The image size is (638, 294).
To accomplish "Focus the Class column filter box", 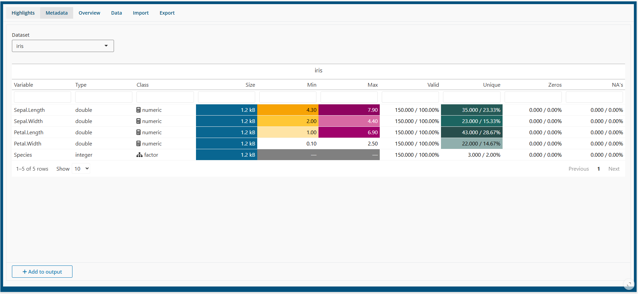I will (165, 97).
